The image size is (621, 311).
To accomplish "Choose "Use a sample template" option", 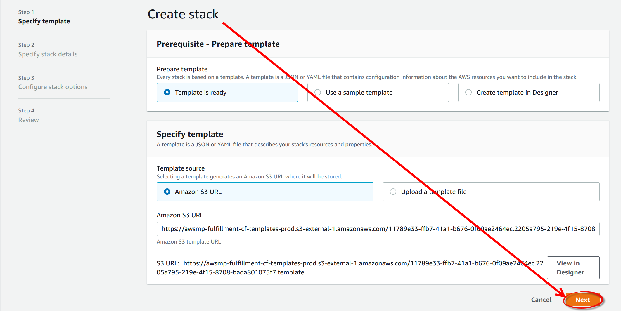I will click(318, 93).
